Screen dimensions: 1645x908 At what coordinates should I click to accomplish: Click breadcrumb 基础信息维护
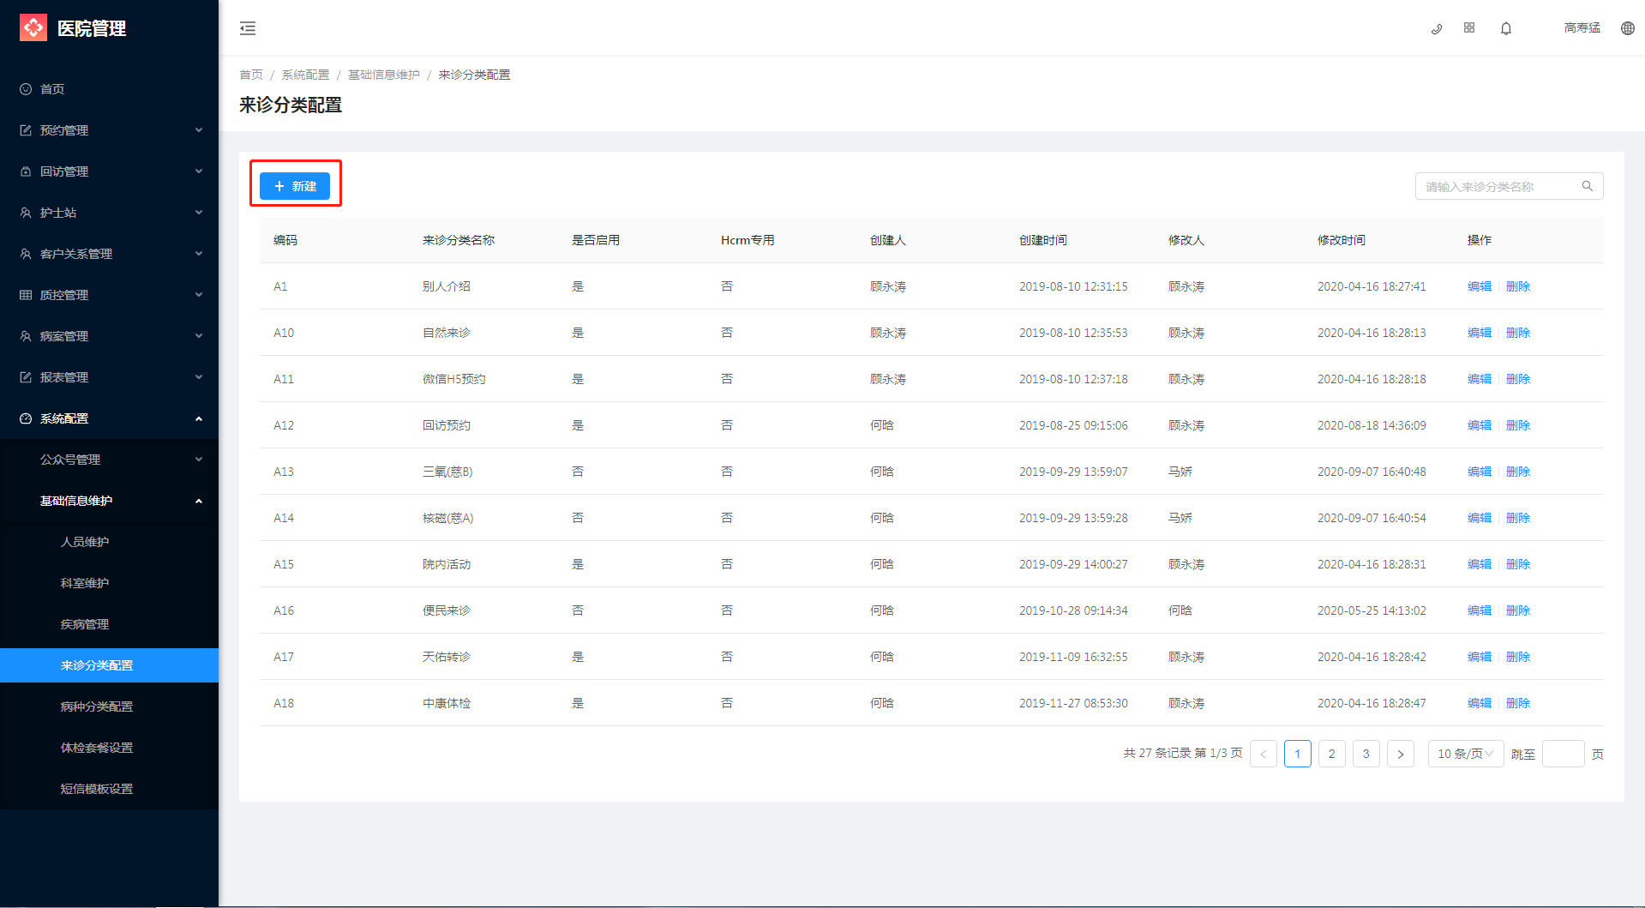click(x=384, y=75)
